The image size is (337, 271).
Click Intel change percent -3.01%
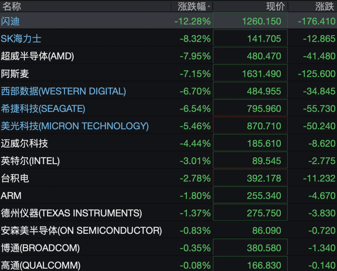[195, 161]
